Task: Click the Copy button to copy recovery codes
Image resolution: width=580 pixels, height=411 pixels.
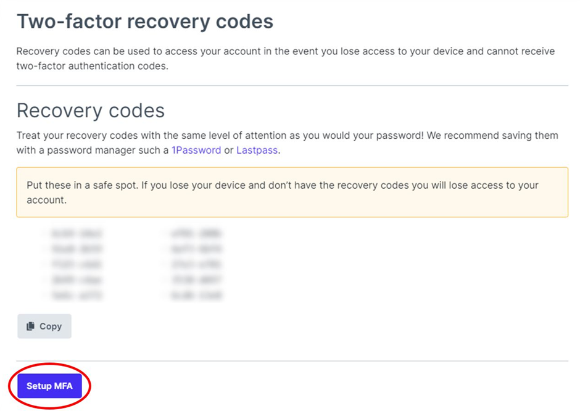Action: pos(44,326)
